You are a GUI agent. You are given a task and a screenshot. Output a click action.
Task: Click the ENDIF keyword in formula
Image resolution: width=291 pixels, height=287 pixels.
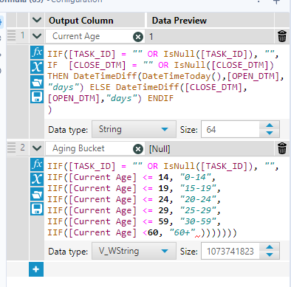coord(160,98)
